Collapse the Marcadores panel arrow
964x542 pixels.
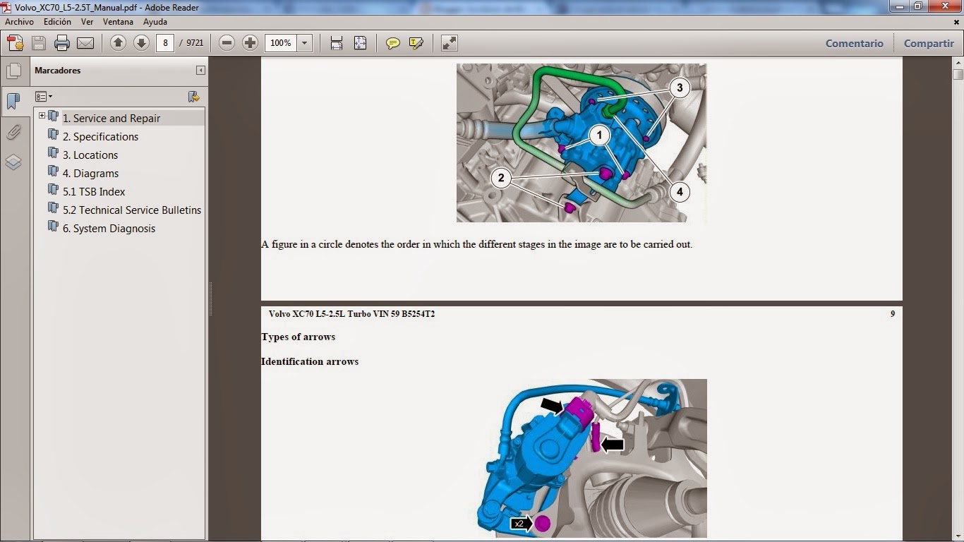(200, 71)
